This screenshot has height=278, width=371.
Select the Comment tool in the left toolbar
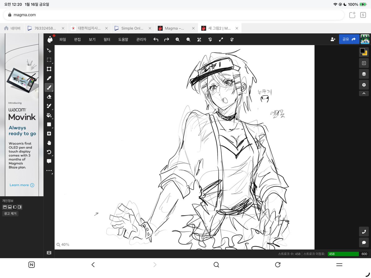coord(49,161)
